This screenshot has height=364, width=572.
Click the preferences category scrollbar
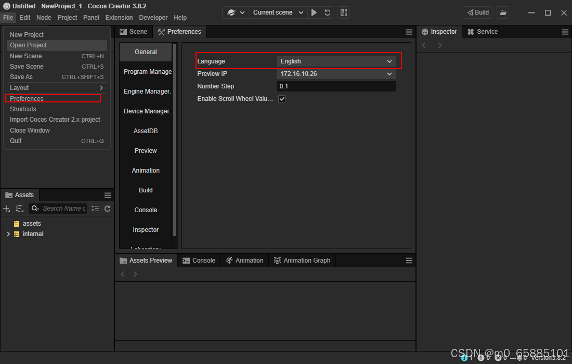coord(175,140)
